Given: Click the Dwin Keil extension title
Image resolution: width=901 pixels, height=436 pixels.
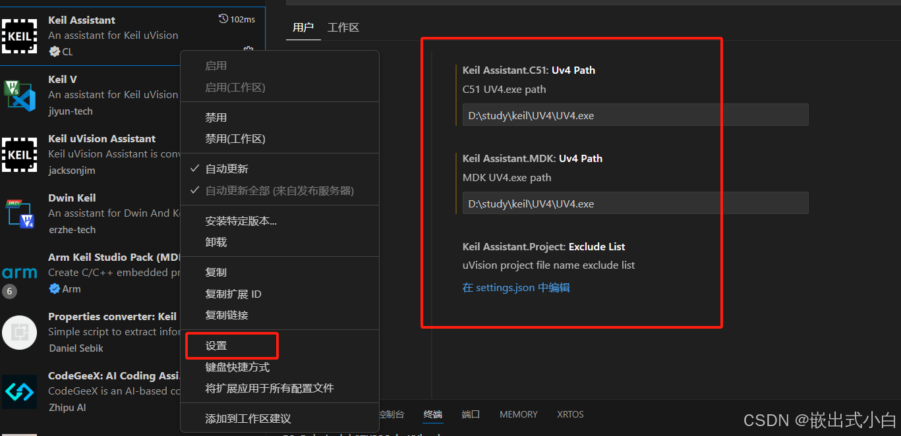Looking at the screenshot, I should 72,198.
